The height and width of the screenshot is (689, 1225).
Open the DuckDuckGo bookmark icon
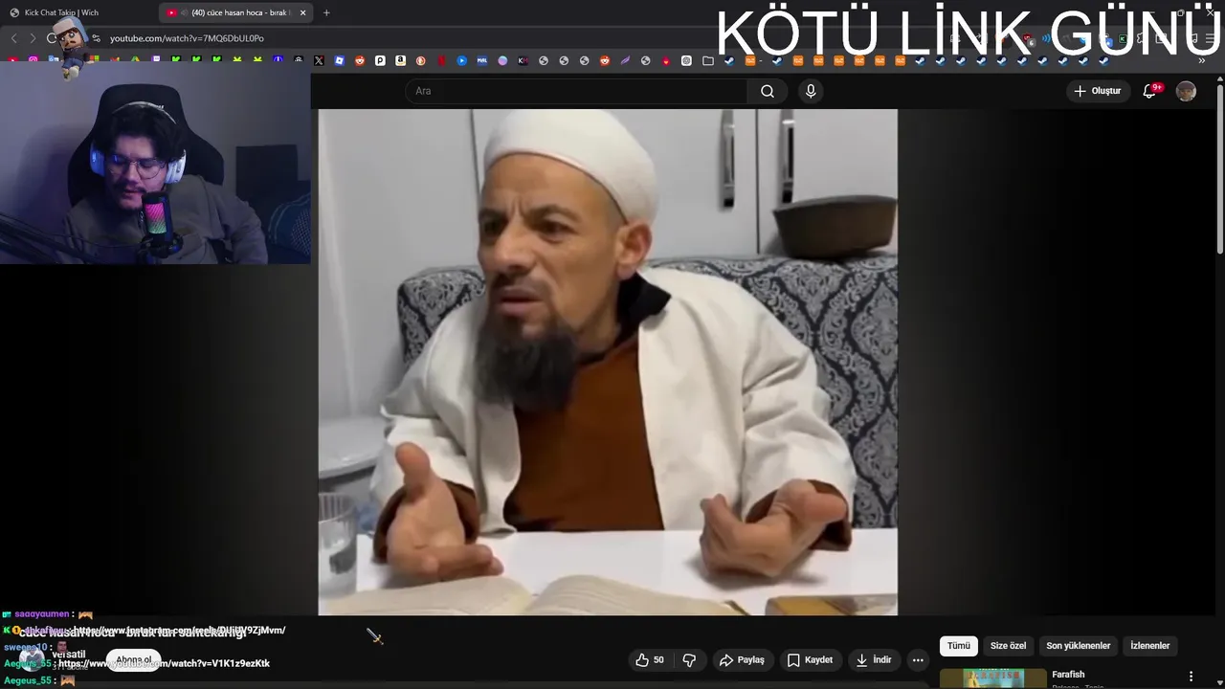coord(421,60)
